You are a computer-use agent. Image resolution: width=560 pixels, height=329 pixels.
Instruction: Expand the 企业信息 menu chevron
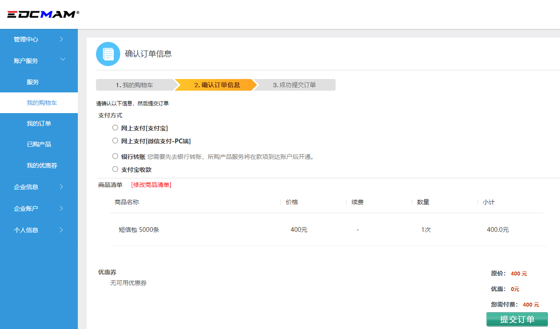(61, 187)
